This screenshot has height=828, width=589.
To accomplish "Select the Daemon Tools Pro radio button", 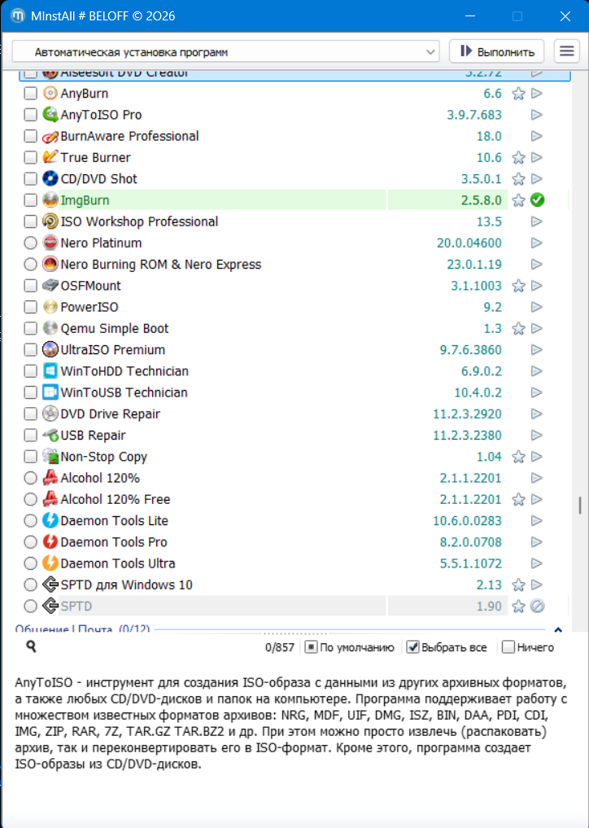I will 31,541.
